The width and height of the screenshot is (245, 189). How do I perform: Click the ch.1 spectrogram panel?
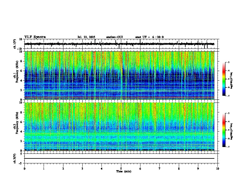(x=119, y=75)
